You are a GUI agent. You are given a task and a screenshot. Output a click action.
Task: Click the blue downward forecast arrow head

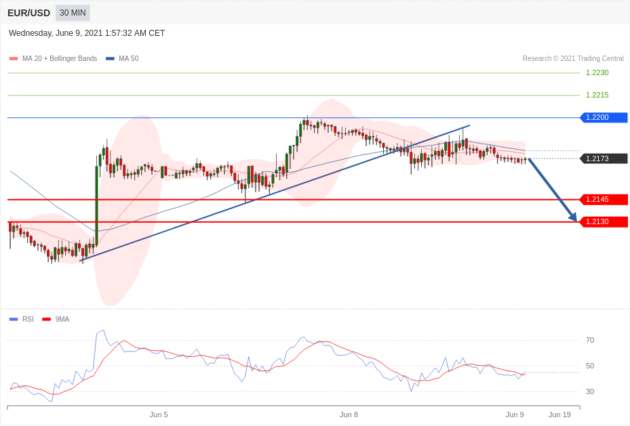pyautogui.click(x=573, y=217)
